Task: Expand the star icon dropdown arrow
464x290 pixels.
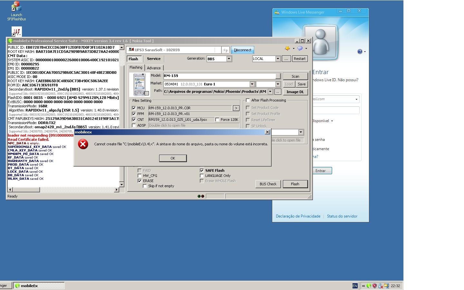Action: coord(294,49)
